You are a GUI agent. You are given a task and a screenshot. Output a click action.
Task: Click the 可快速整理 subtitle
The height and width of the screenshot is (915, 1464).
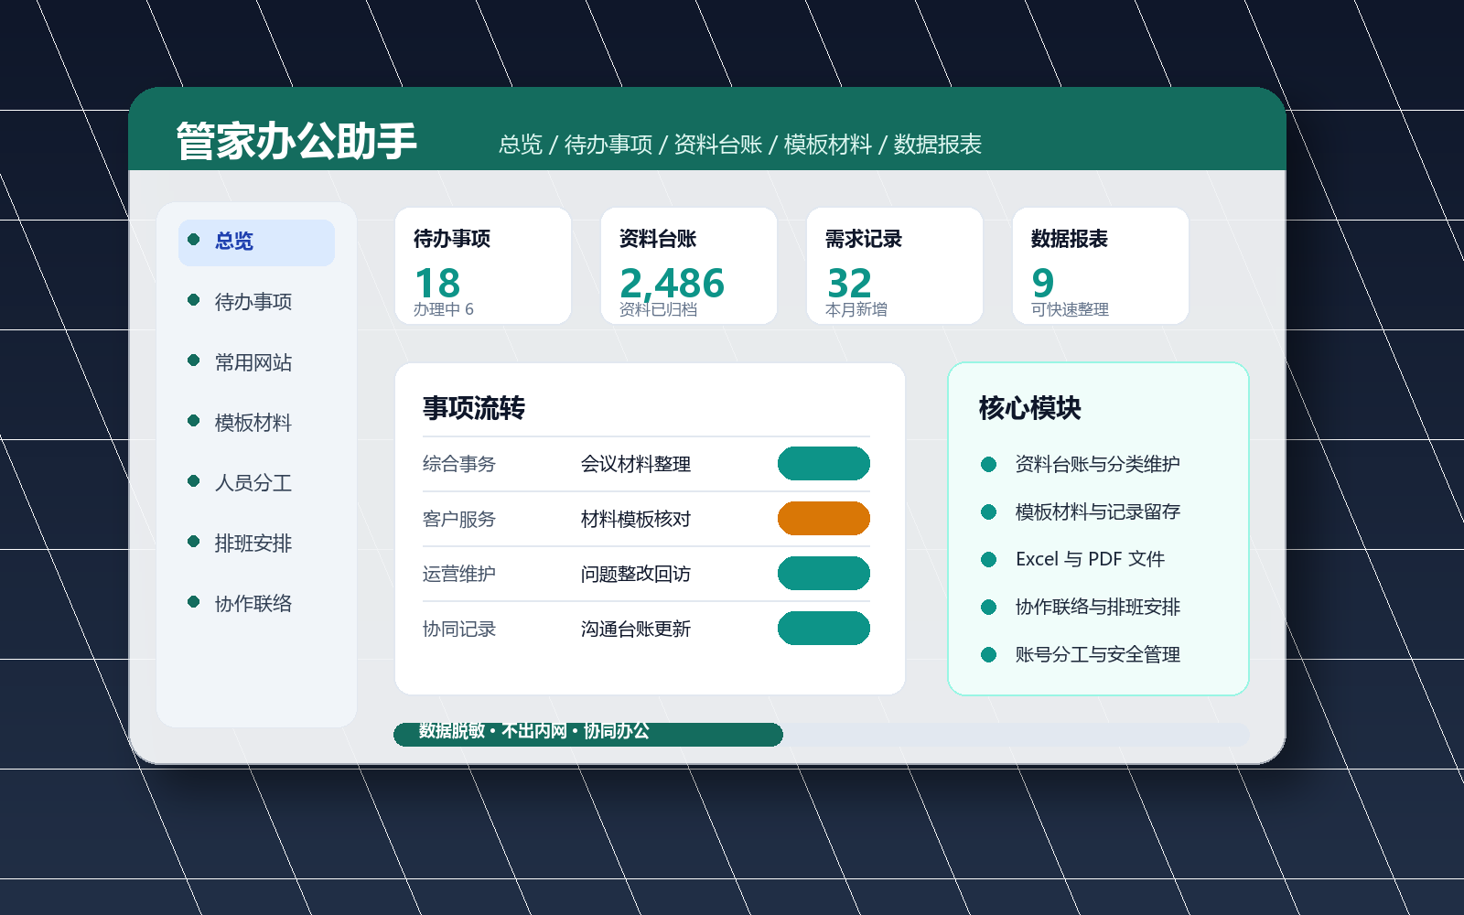[1070, 309]
